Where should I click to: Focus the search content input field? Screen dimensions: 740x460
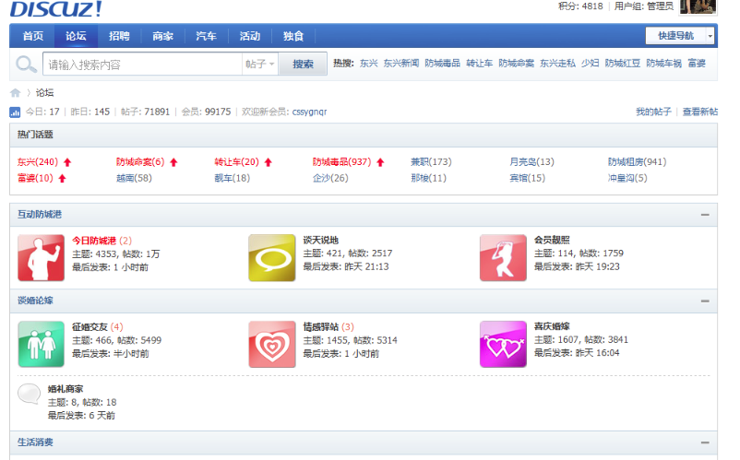pyautogui.click(x=142, y=64)
